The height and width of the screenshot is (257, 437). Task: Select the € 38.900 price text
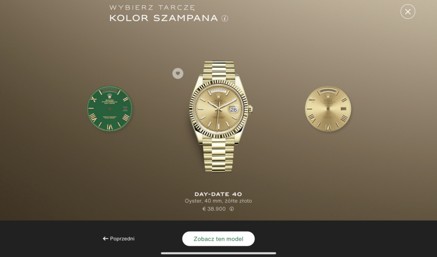[214, 209]
